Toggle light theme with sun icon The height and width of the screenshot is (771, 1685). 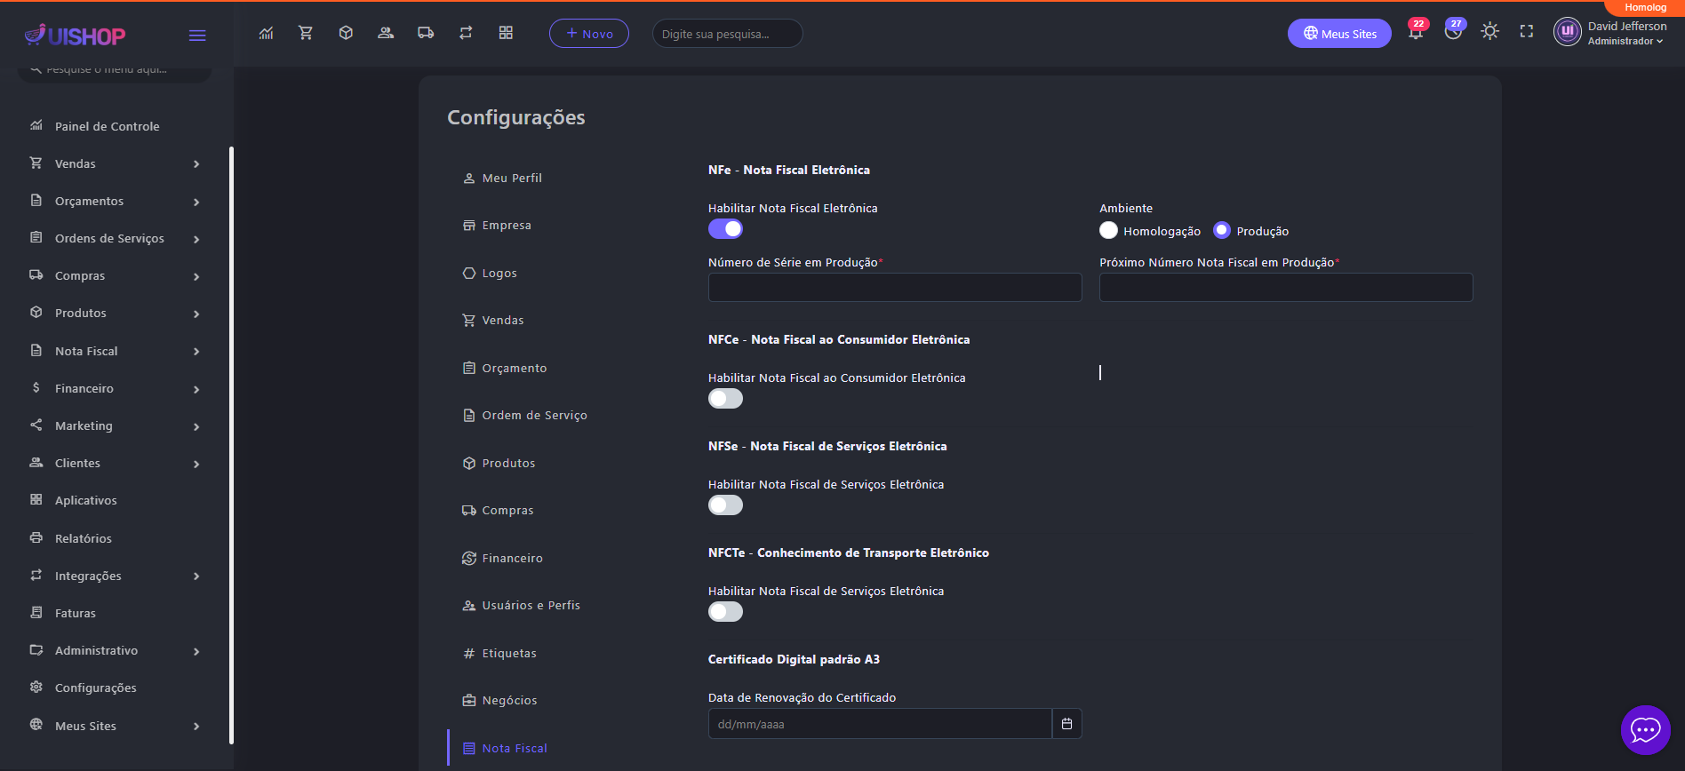[1490, 32]
